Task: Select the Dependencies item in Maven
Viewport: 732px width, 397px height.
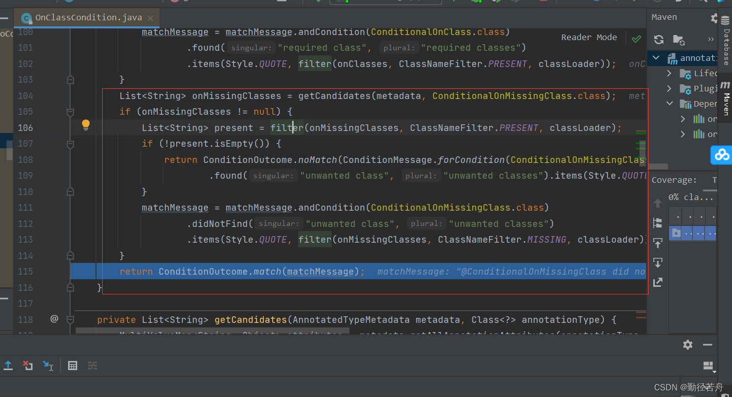Action: pyautogui.click(x=698, y=104)
